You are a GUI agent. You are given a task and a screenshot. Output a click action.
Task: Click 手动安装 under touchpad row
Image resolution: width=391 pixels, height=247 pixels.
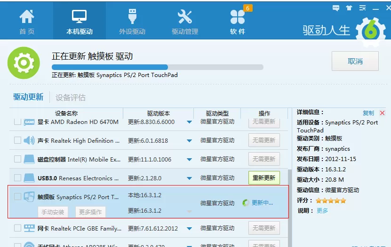(53, 212)
